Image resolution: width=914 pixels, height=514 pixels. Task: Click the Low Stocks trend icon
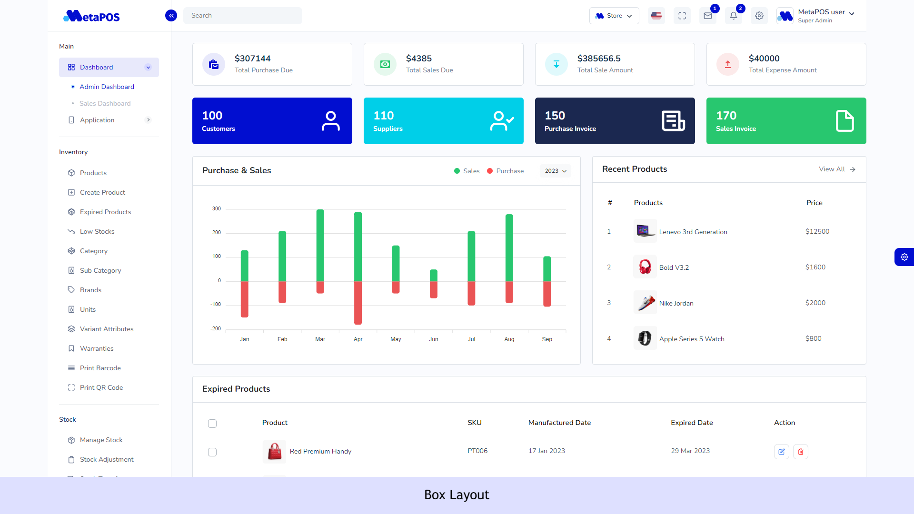[x=71, y=231]
